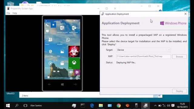Screen dimensions: 194x109
Task: Tap the Messaging tile on the phone
Action: click(47, 31)
